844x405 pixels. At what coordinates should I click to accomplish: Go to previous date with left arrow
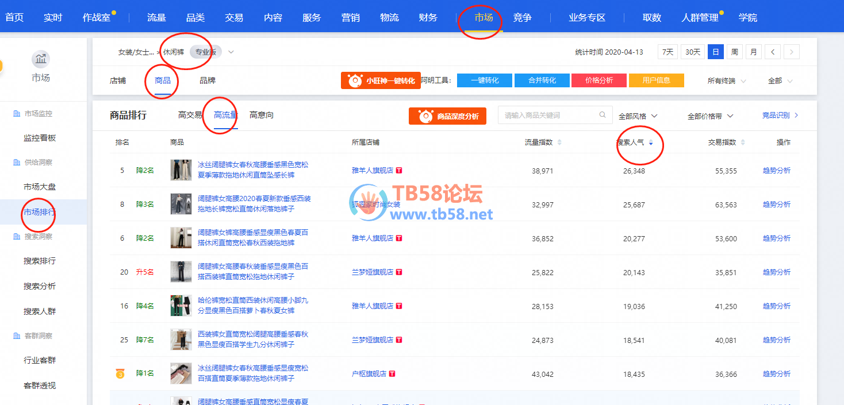click(x=772, y=52)
